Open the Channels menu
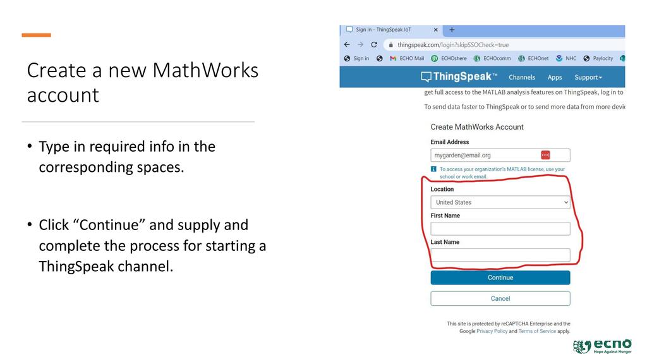The image size is (647, 364). click(x=522, y=78)
